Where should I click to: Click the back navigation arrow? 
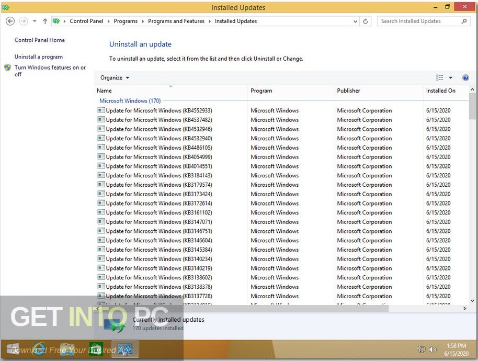point(10,21)
